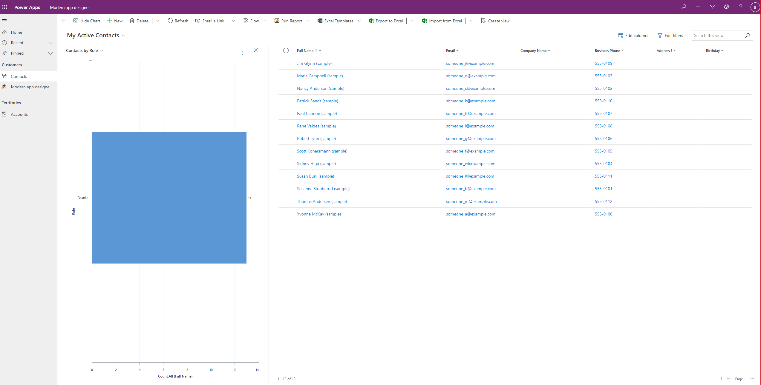Click the Search this view input field
The image size is (761, 385).
point(718,35)
